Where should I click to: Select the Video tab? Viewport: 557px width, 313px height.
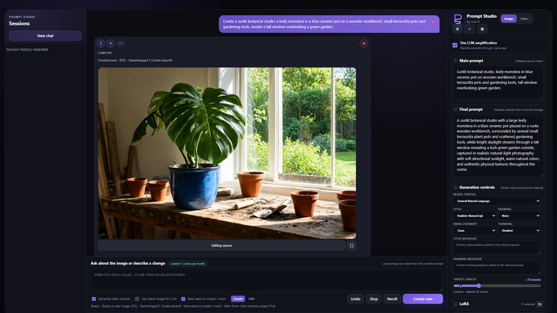(524, 19)
